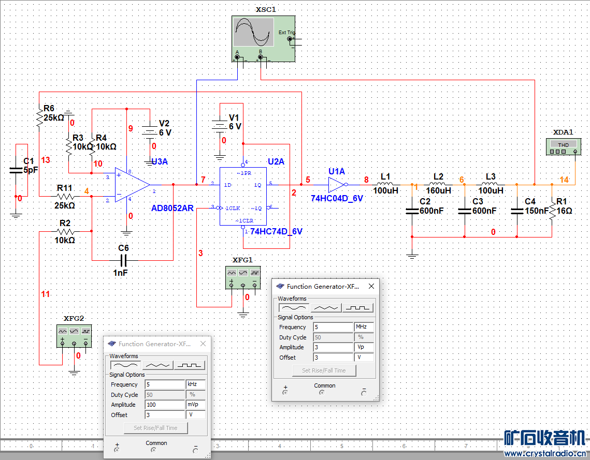Screen dimensions: 590x460
Task: Select the U2A 74HC74D flip-flop block
Action: 242,196
